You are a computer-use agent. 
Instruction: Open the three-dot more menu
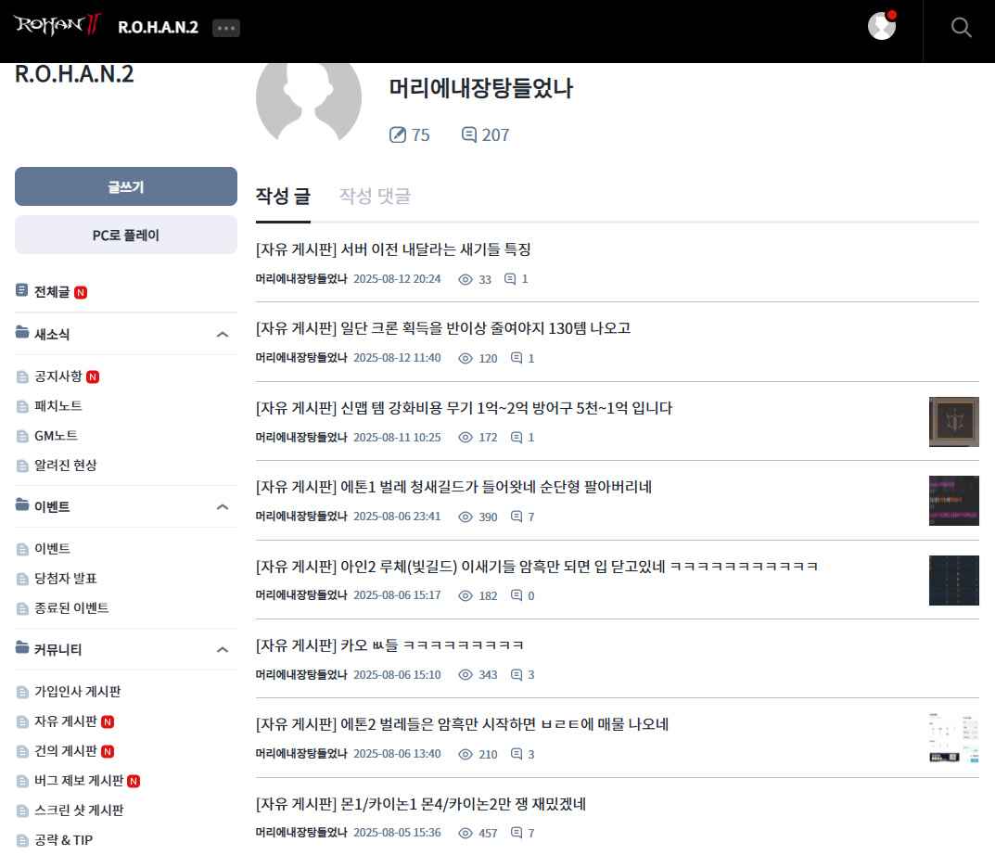[226, 28]
